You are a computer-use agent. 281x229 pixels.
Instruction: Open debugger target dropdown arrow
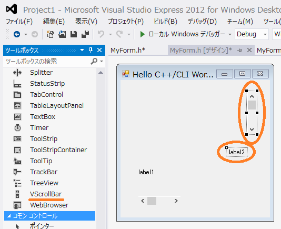pyautogui.click(x=230, y=34)
